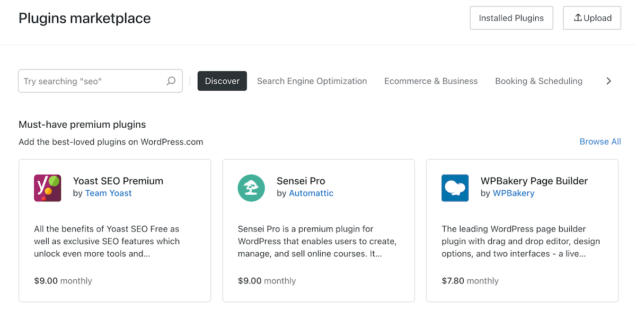Click the WPBakery Page Builder description text

(521, 241)
